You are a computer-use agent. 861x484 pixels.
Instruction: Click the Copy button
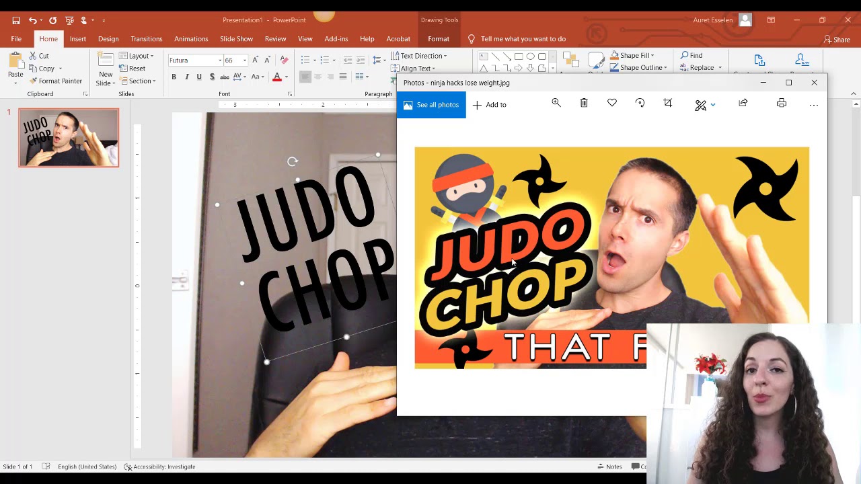pos(42,68)
